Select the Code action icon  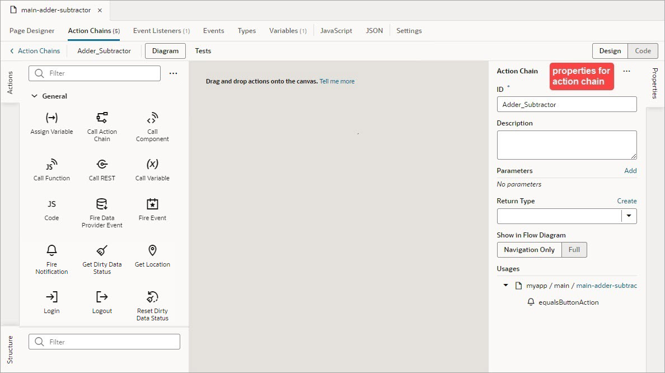51,204
